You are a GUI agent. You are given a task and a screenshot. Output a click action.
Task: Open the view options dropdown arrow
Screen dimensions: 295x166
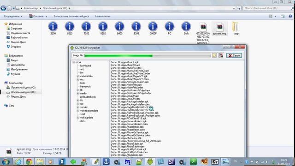click(x=276, y=17)
